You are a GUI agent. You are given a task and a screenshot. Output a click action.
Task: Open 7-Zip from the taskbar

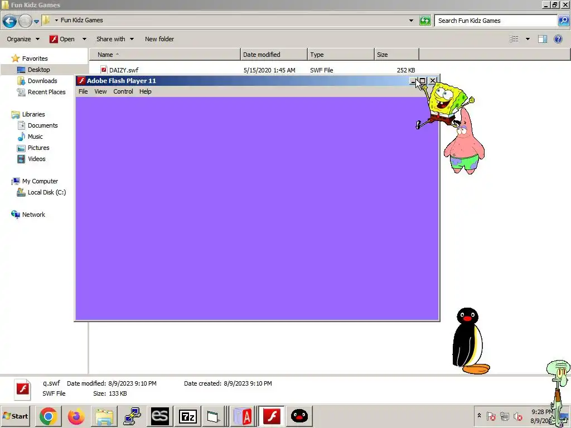click(188, 416)
